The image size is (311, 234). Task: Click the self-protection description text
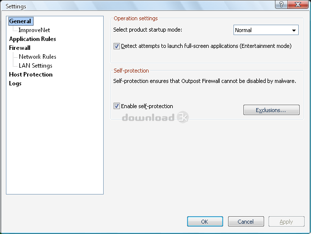tap(204, 81)
